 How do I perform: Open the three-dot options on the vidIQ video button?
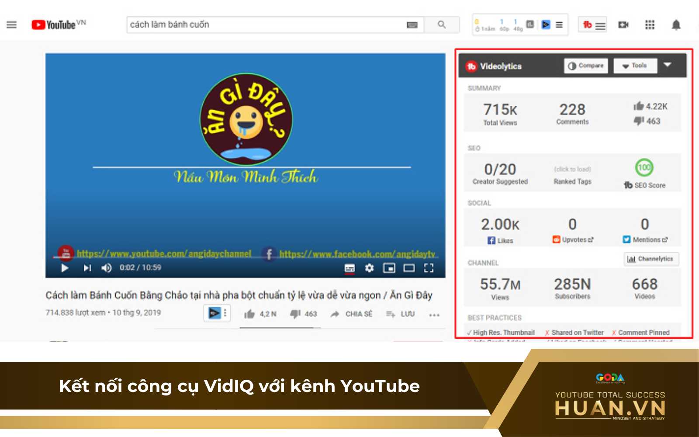(x=225, y=313)
